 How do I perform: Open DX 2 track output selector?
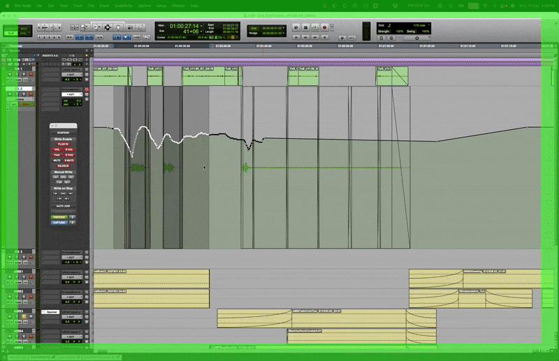click(72, 94)
